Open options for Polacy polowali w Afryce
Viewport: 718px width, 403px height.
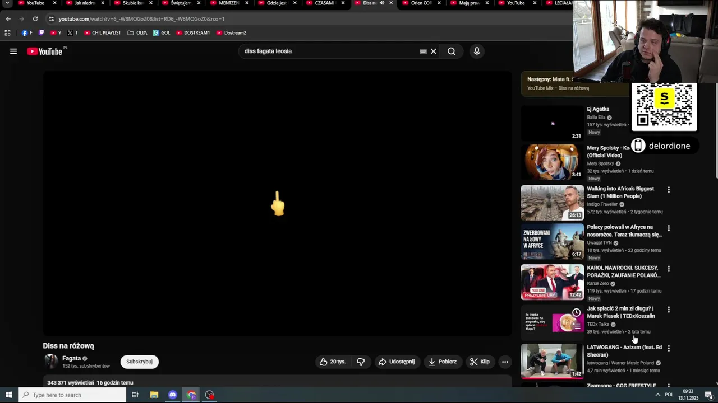(x=668, y=228)
